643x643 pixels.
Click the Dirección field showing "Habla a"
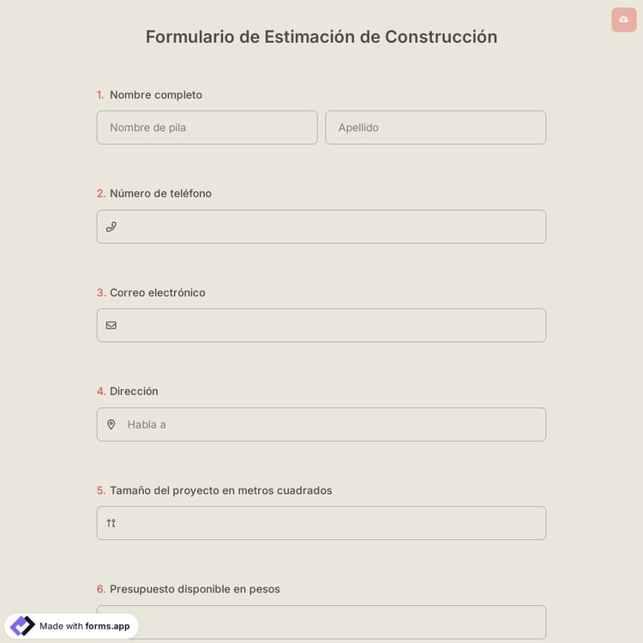click(x=330, y=424)
